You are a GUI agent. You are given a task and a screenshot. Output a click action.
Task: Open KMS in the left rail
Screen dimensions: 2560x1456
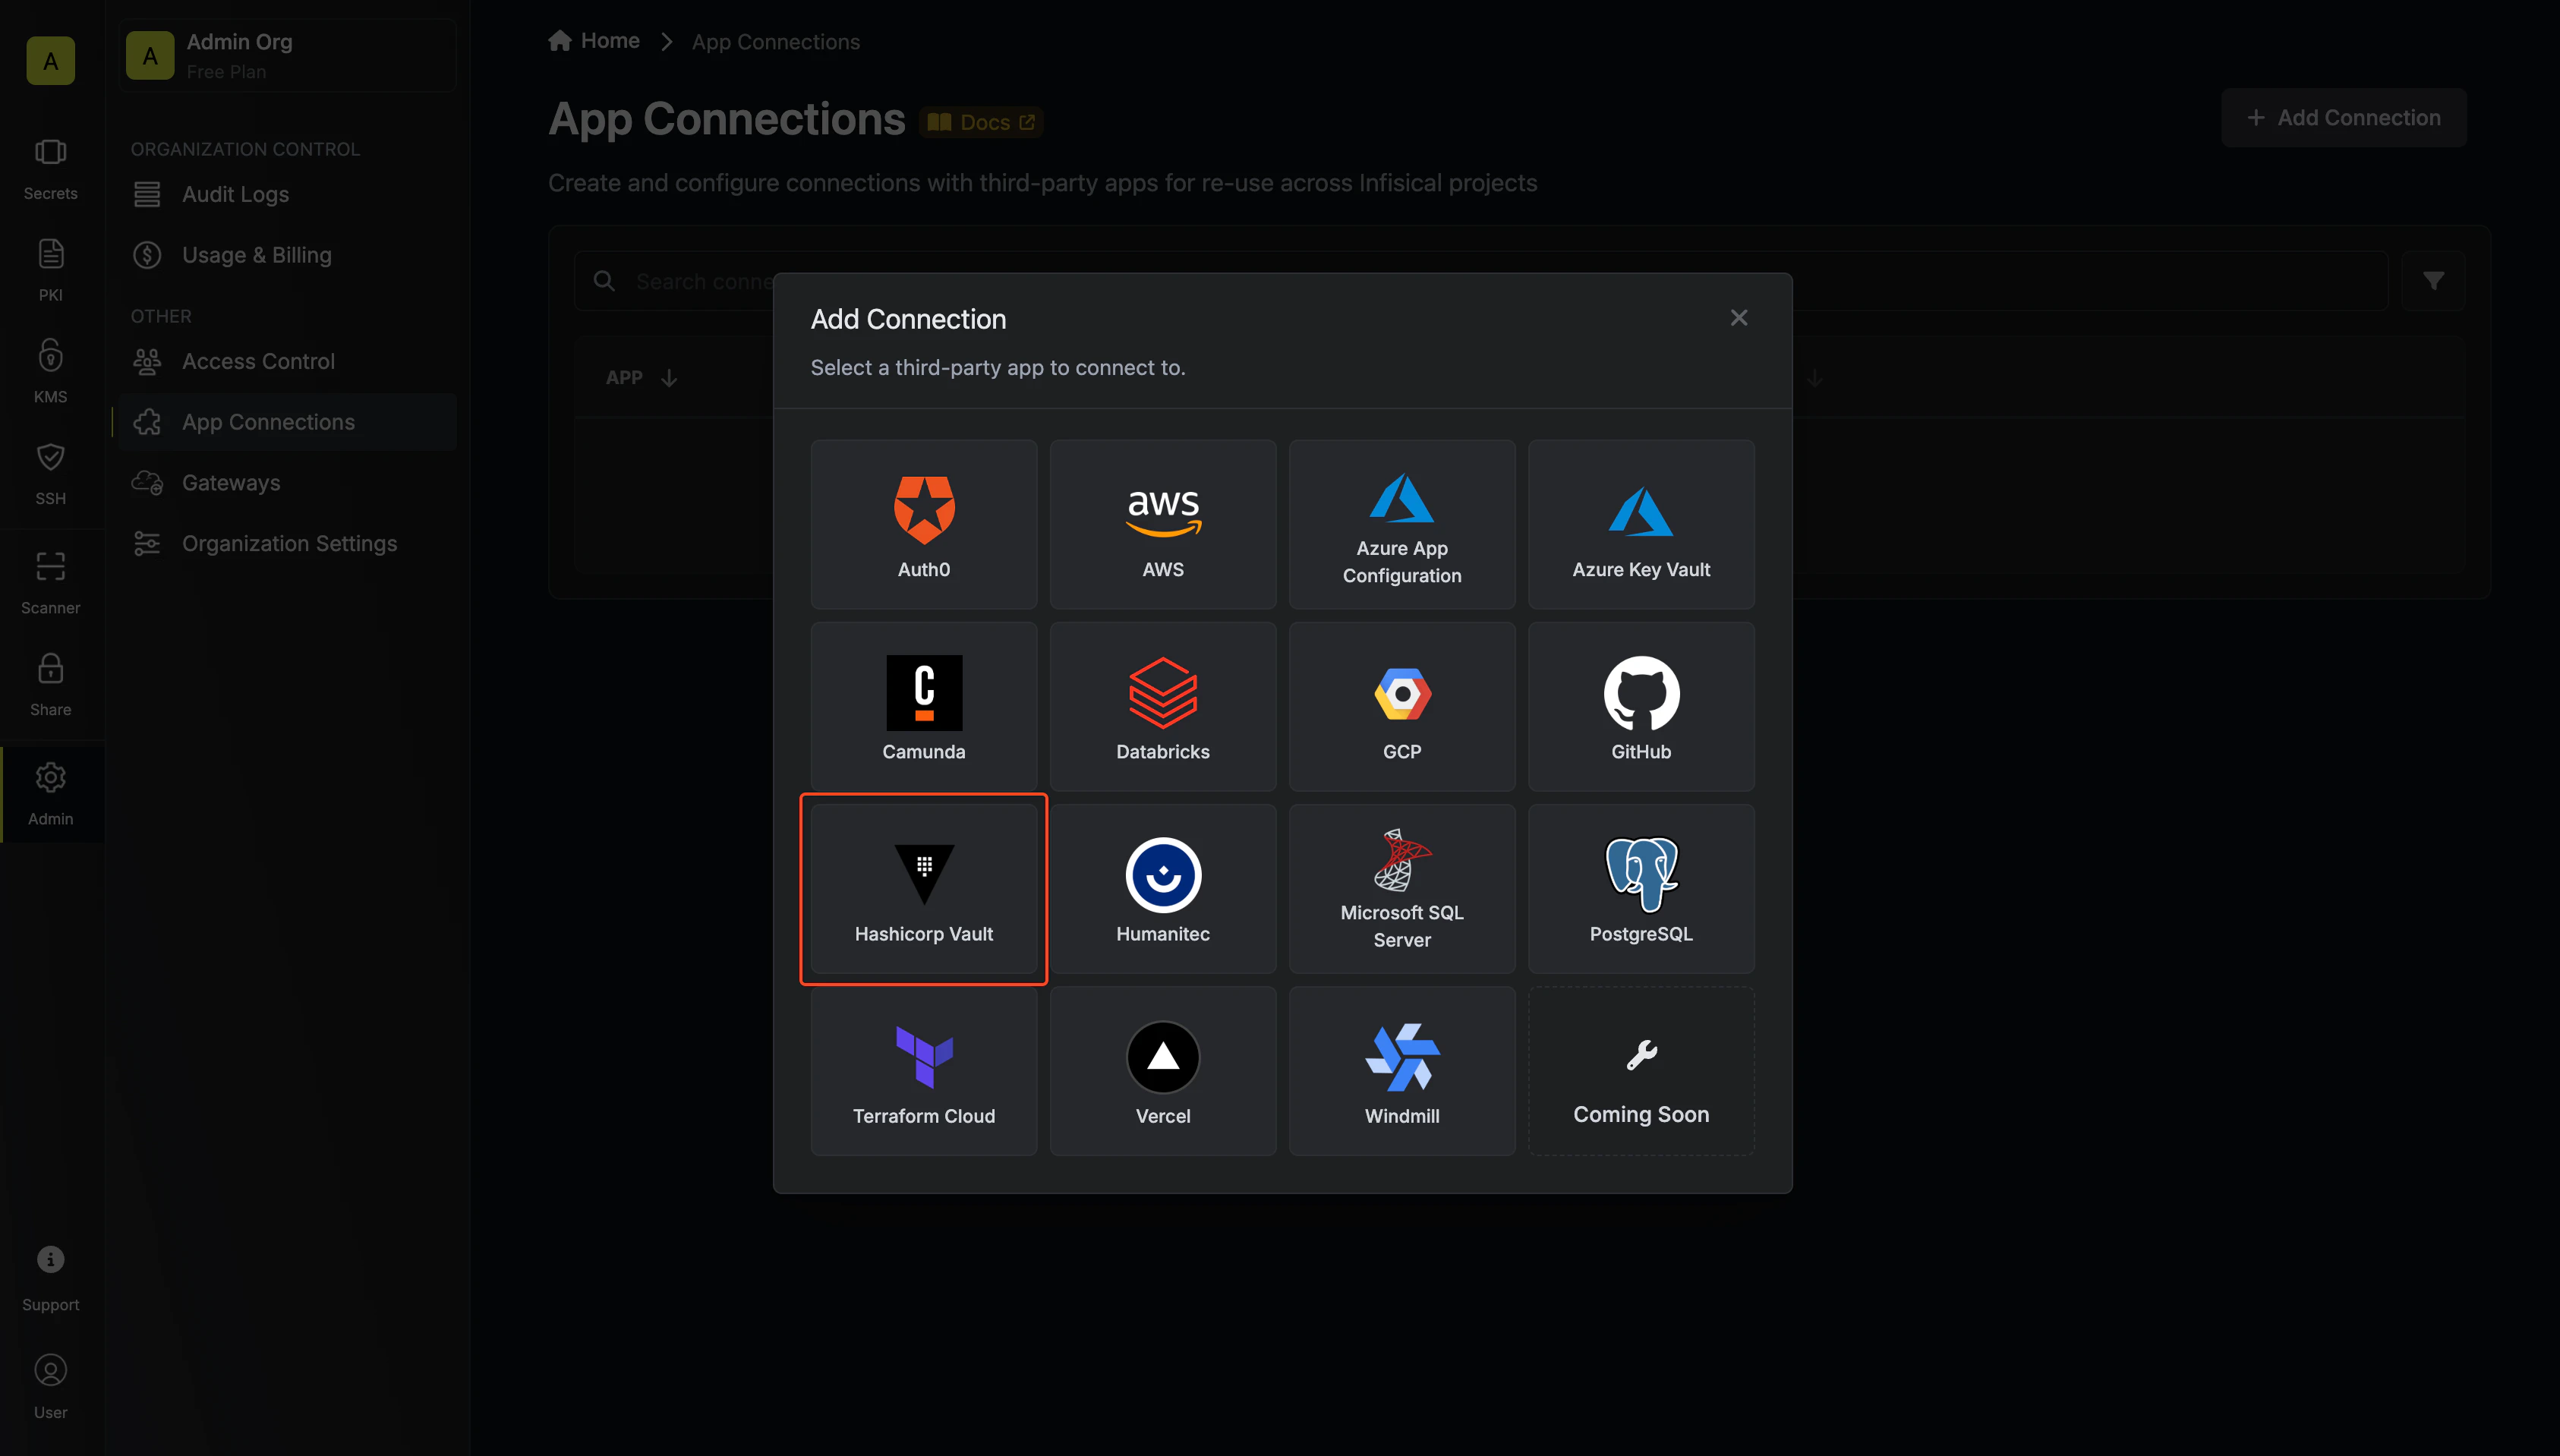(50, 372)
